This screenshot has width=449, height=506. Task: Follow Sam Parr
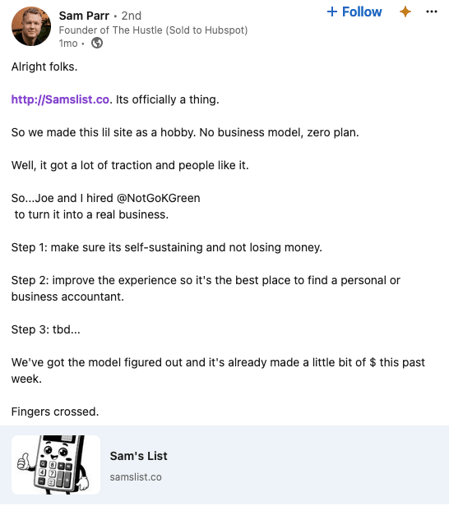coord(354,12)
